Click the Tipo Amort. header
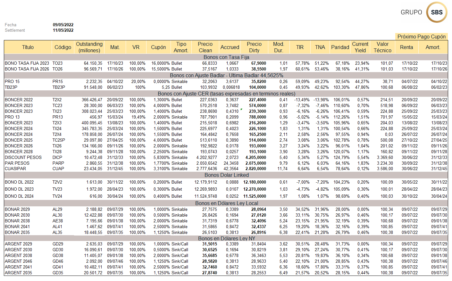Image resolution: width=452 pixels, height=281 pixels. coord(181,47)
